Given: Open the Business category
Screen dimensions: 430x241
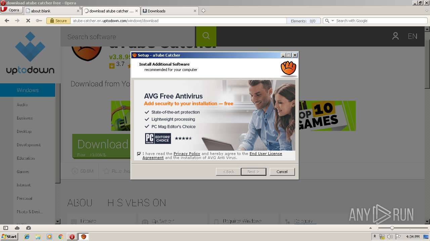Looking at the screenshot, I should tap(25, 118).
